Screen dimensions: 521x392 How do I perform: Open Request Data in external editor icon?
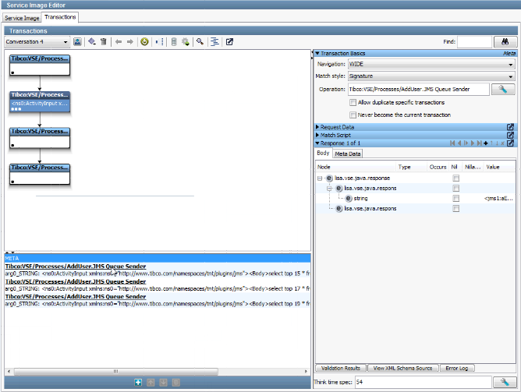point(510,126)
